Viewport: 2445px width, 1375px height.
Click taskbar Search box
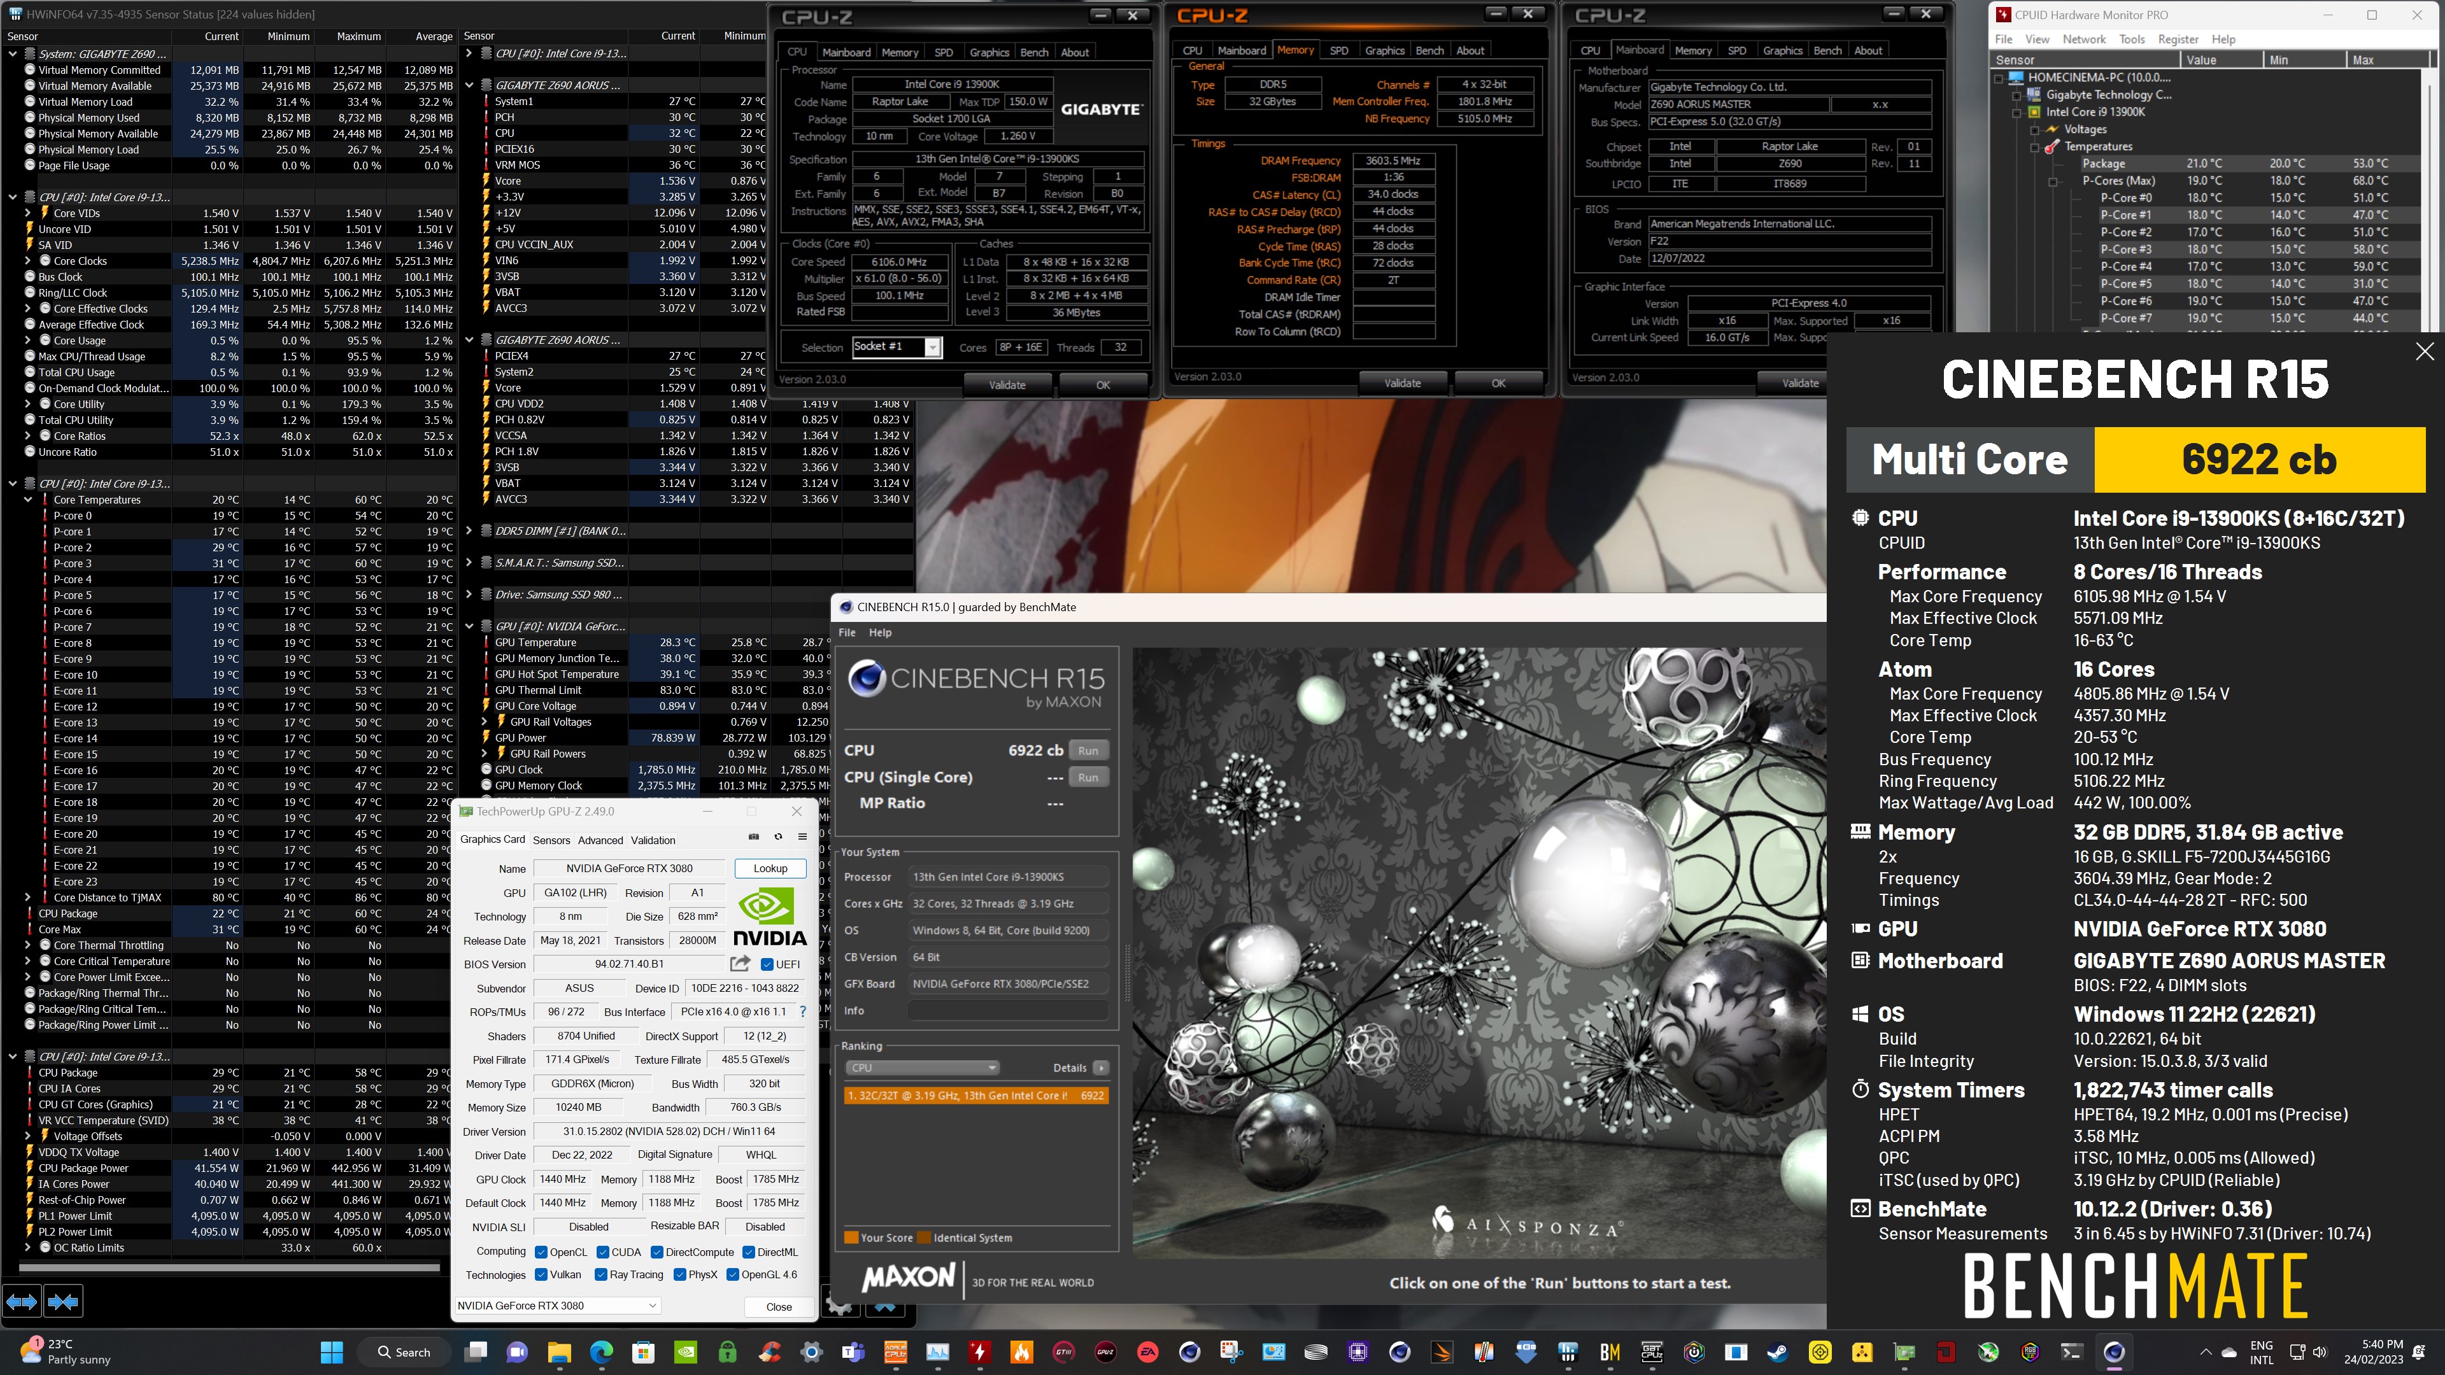pos(404,1352)
